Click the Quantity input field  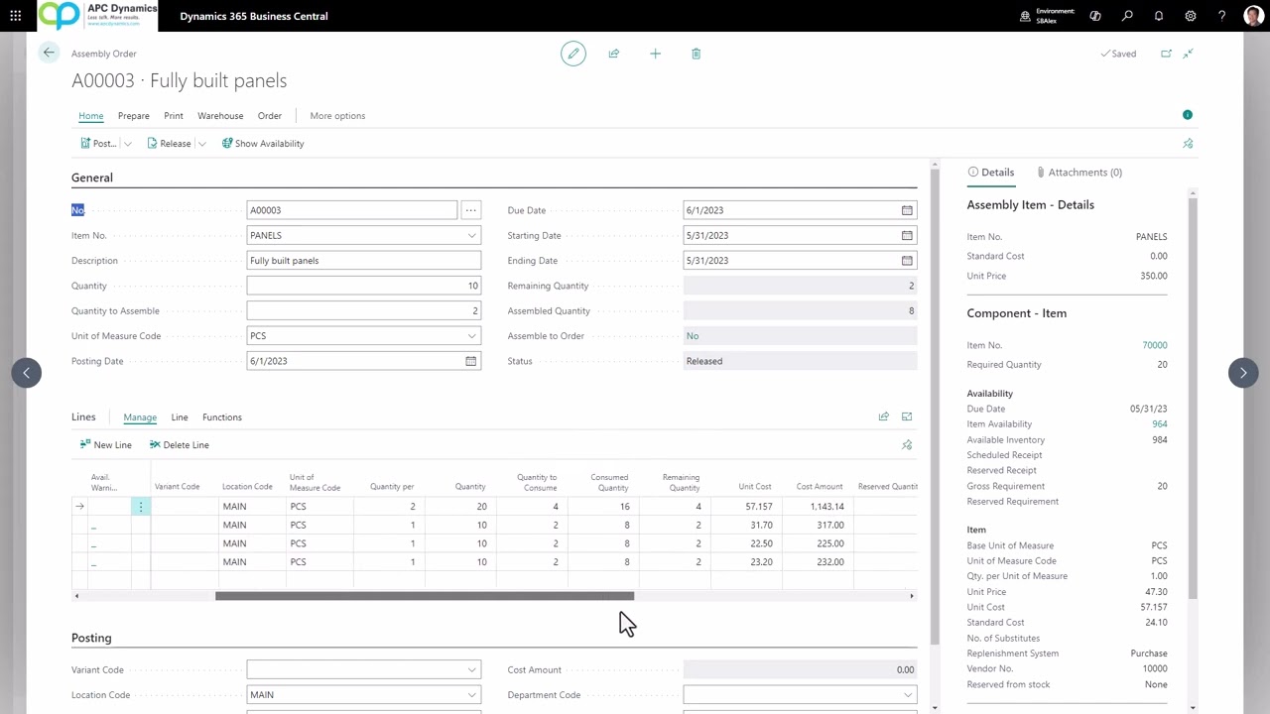[x=364, y=286]
